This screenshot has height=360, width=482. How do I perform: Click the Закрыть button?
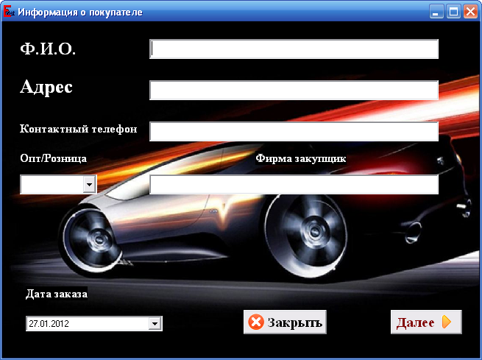(285, 322)
